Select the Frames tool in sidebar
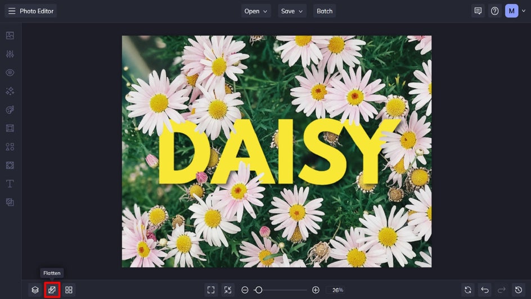Image resolution: width=531 pixels, height=299 pixels. coord(10,128)
